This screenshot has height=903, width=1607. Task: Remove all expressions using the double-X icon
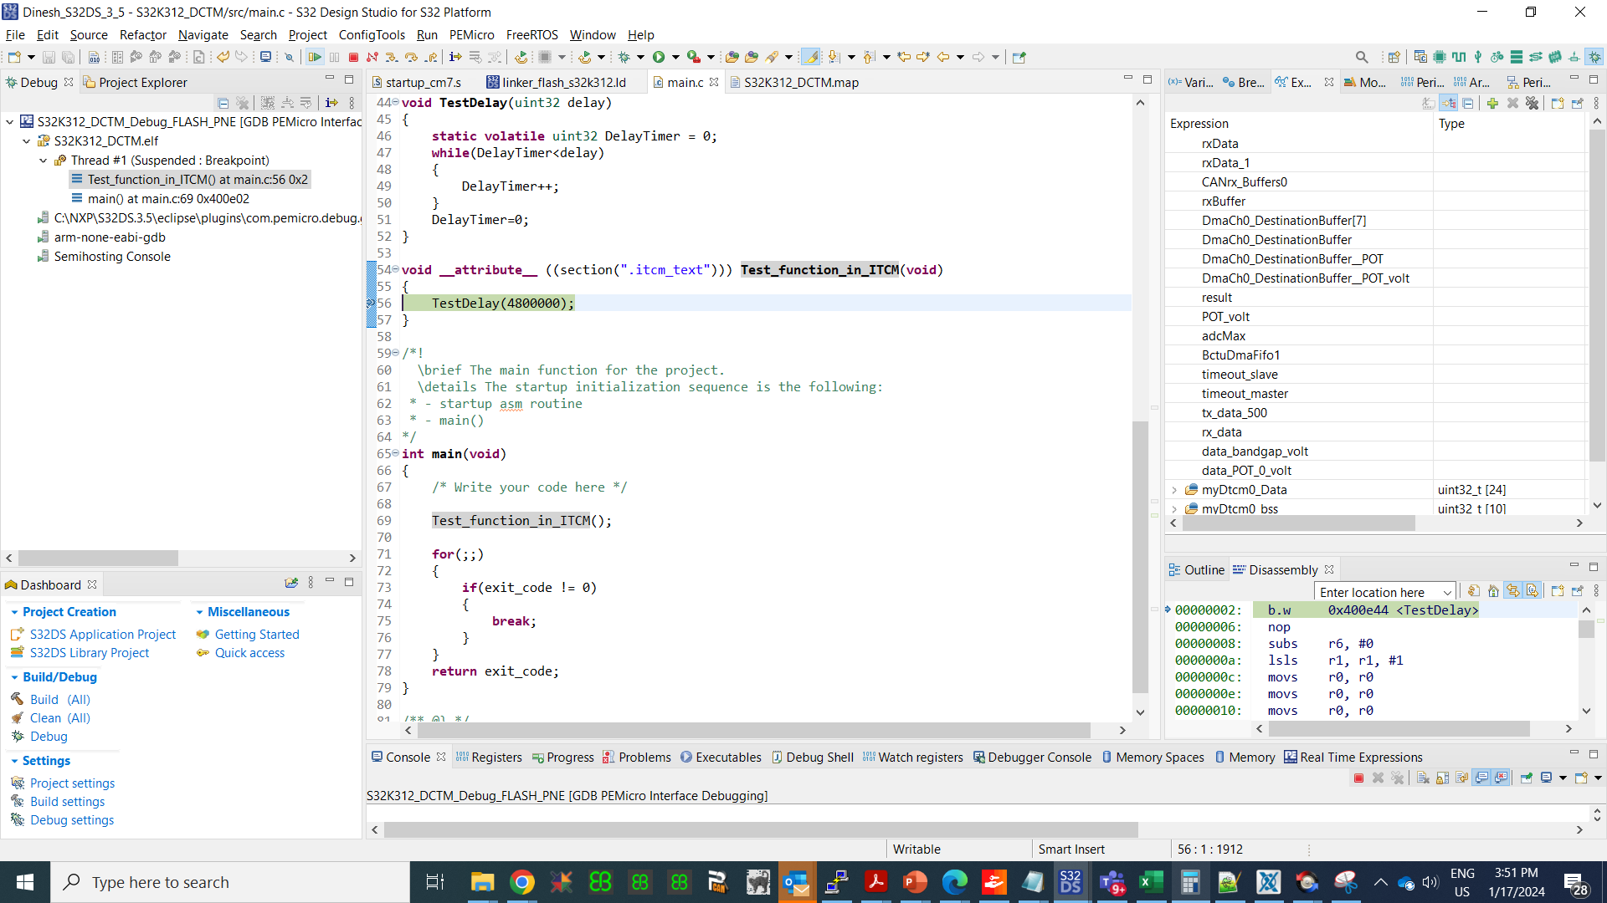coord(1533,104)
